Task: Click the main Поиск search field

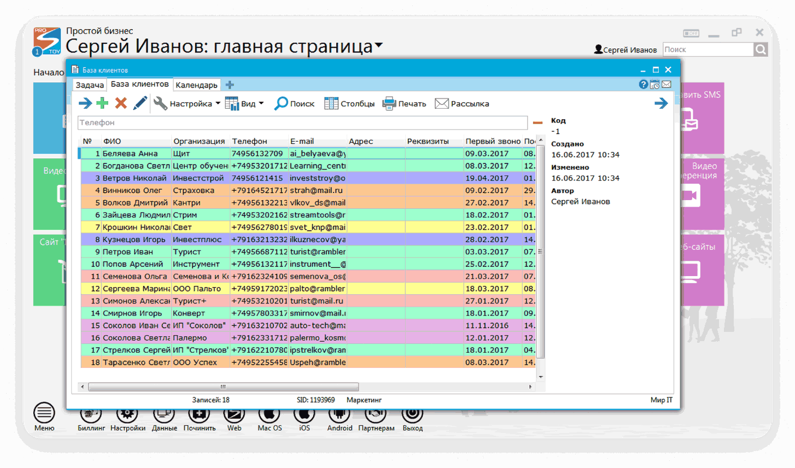Action: pyautogui.click(x=708, y=49)
